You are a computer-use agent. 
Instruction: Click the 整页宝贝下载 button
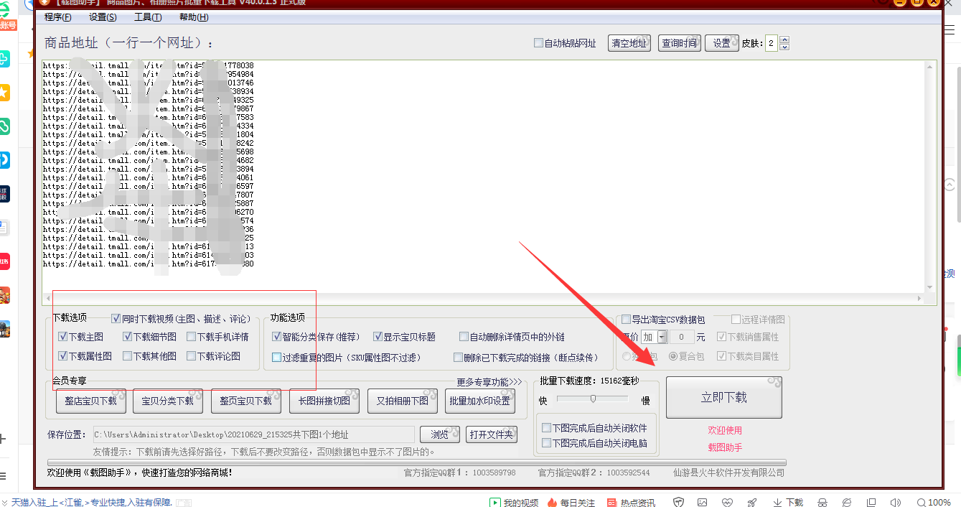click(x=246, y=401)
